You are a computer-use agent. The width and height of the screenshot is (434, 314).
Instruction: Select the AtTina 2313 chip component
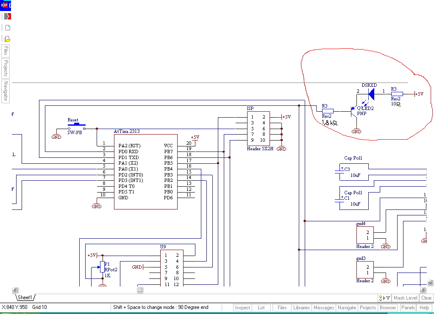pyautogui.click(x=146, y=172)
